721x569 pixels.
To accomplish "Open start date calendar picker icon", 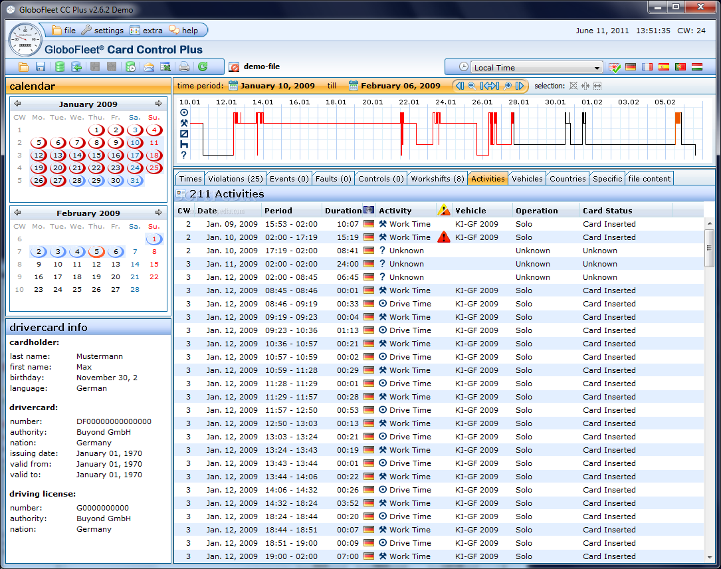I will [233, 86].
